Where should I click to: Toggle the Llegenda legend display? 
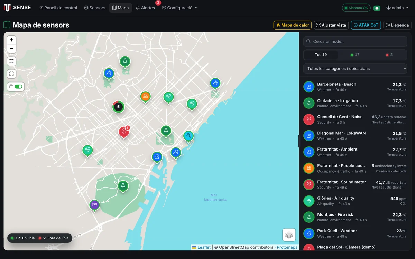coord(397,25)
